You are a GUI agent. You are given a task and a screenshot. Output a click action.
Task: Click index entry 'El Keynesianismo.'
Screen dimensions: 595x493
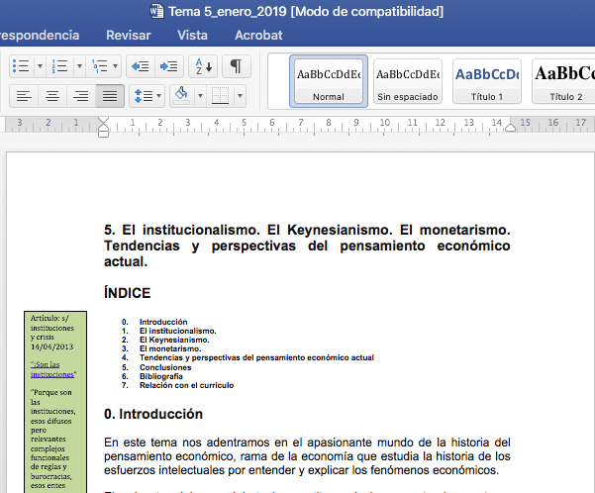(174, 340)
